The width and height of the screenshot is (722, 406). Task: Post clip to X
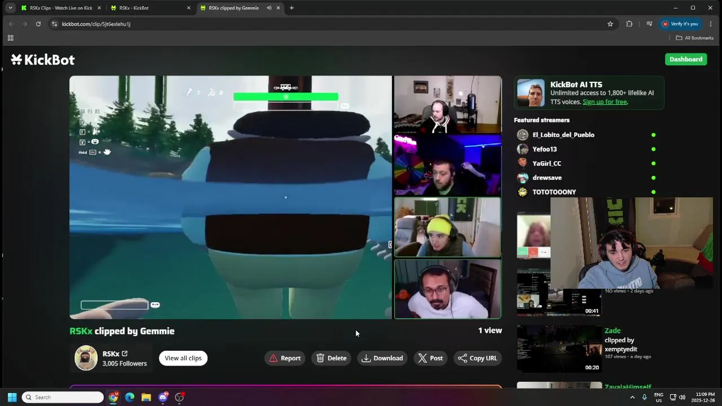[430, 358]
